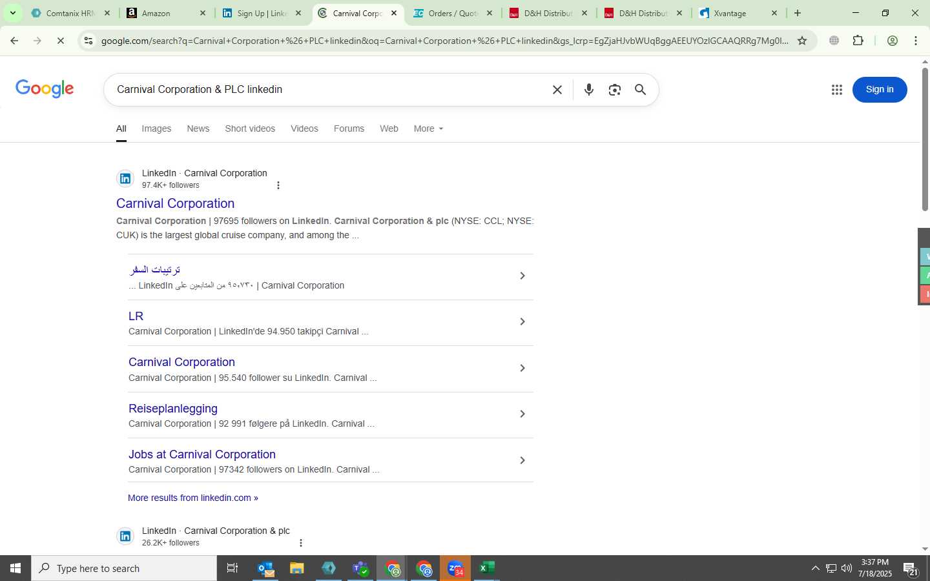The height and width of the screenshot is (581, 930).
Task: Expand the More search filters dropdown
Action: click(x=428, y=128)
